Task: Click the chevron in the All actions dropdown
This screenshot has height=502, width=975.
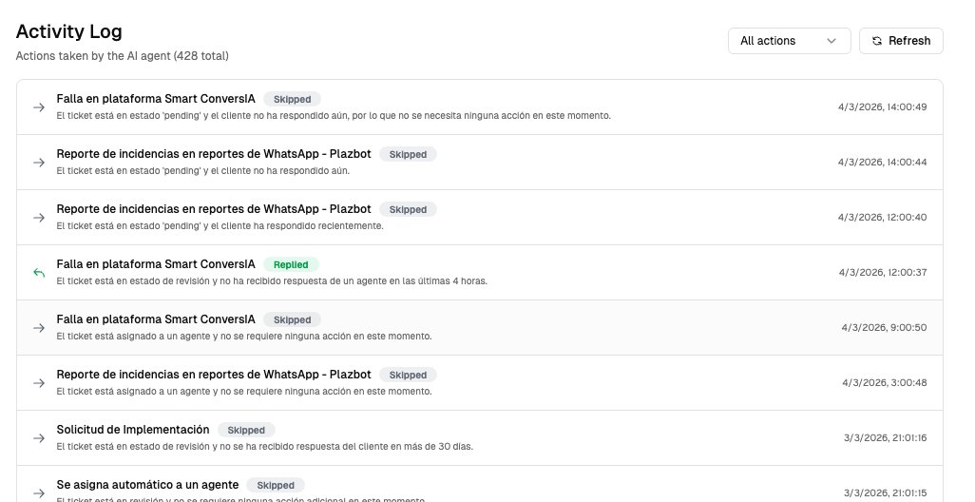Action: [x=832, y=41]
